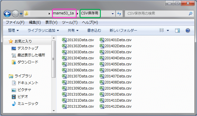This screenshot has width=197, height=116.
Task: Select お気に入り in navigation pane
Action: [x=23, y=41]
